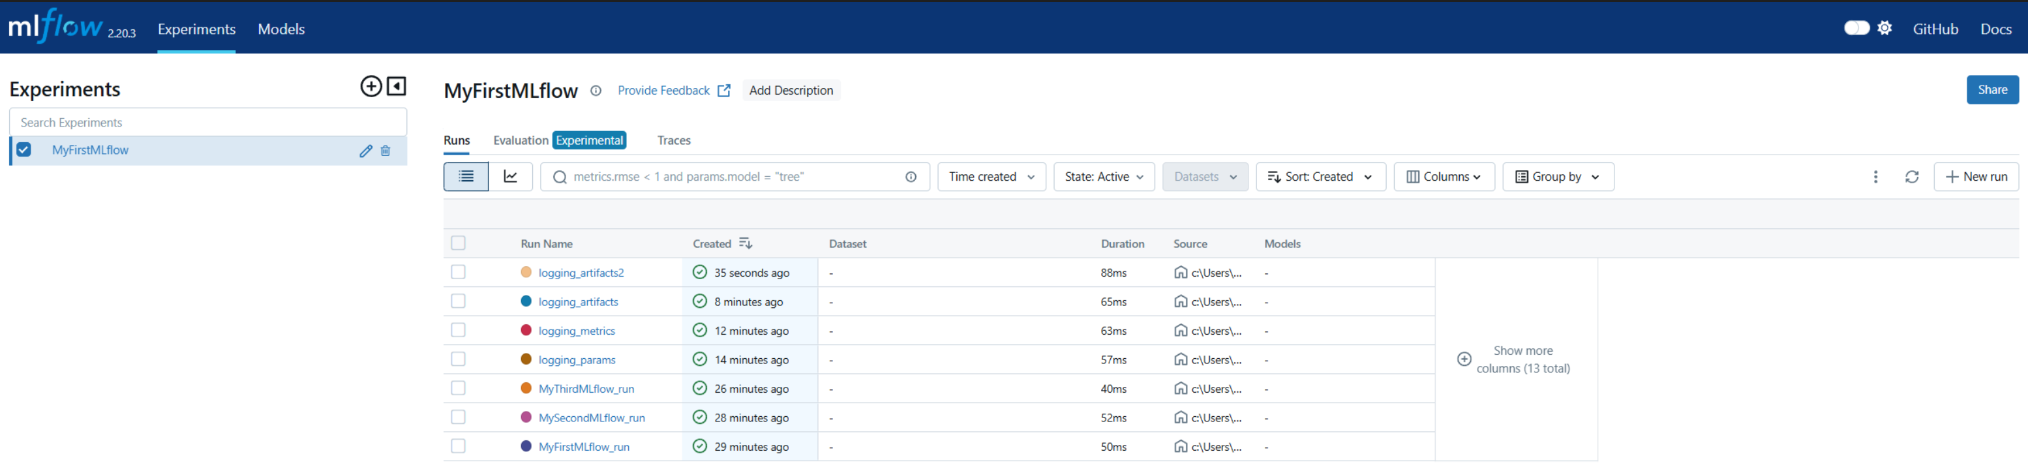Click the Search Experiments input field
Viewport: 2028px width, 471px height.
point(208,122)
